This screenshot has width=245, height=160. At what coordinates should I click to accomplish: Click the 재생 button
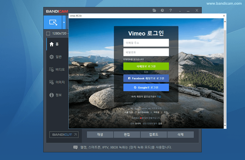point(100,135)
